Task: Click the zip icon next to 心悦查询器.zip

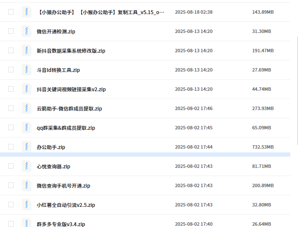Action: (x=27, y=166)
